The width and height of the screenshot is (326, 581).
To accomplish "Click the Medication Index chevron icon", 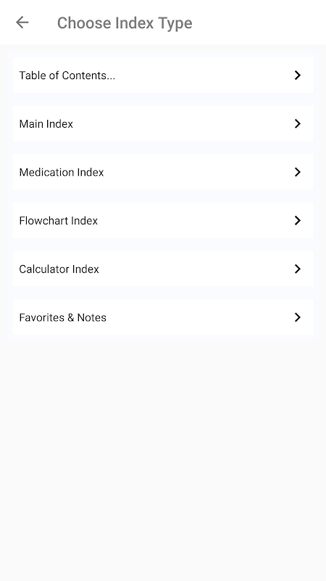I will tap(298, 172).
